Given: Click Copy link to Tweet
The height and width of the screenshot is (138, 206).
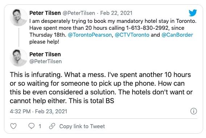Looking at the screenshot, I should tap(82, 126).
